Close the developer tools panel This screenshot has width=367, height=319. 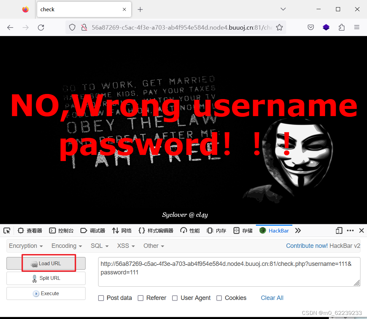(362, 231)
